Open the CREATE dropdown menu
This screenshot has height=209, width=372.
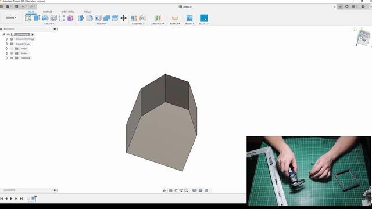(49, 24)
